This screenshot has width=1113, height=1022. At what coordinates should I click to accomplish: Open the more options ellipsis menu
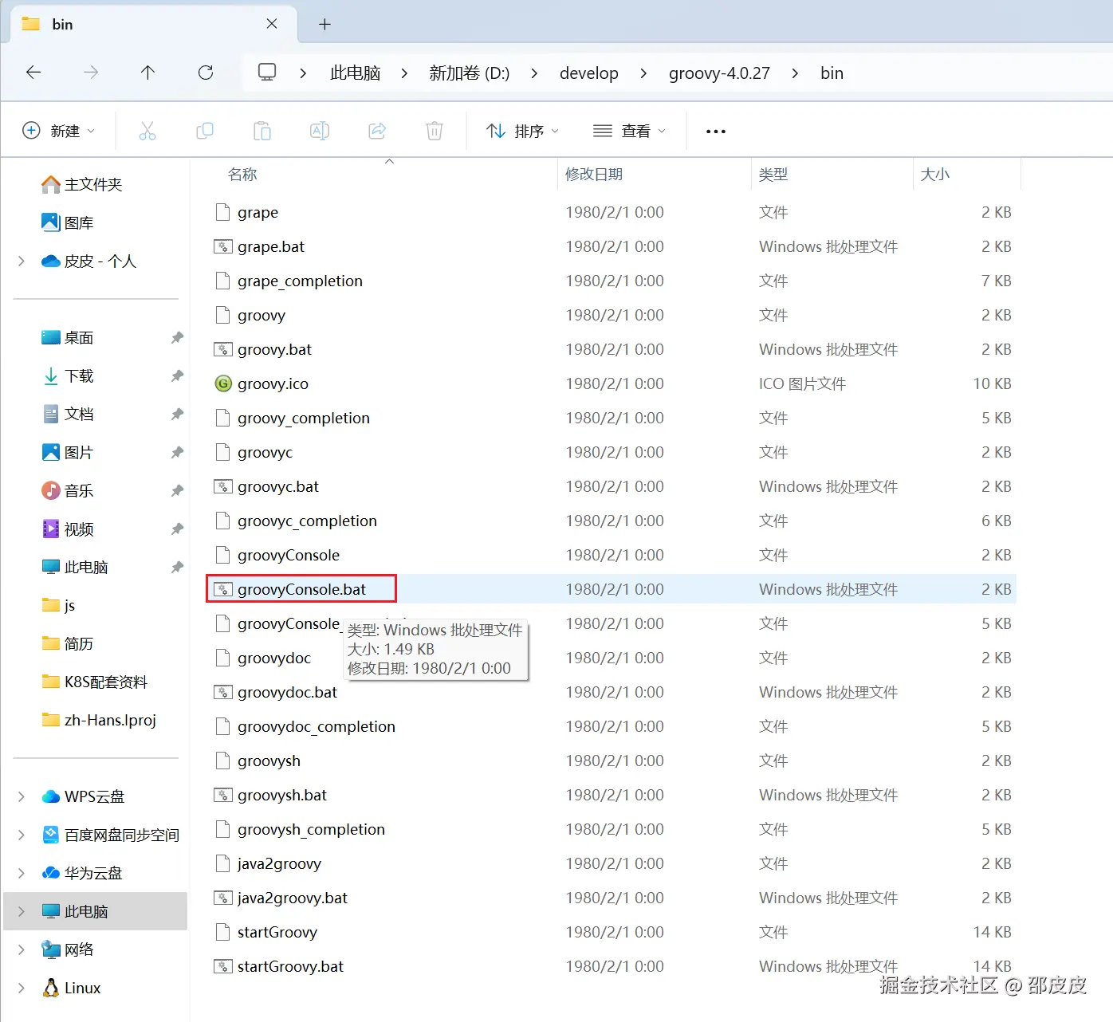pos(716,132)
